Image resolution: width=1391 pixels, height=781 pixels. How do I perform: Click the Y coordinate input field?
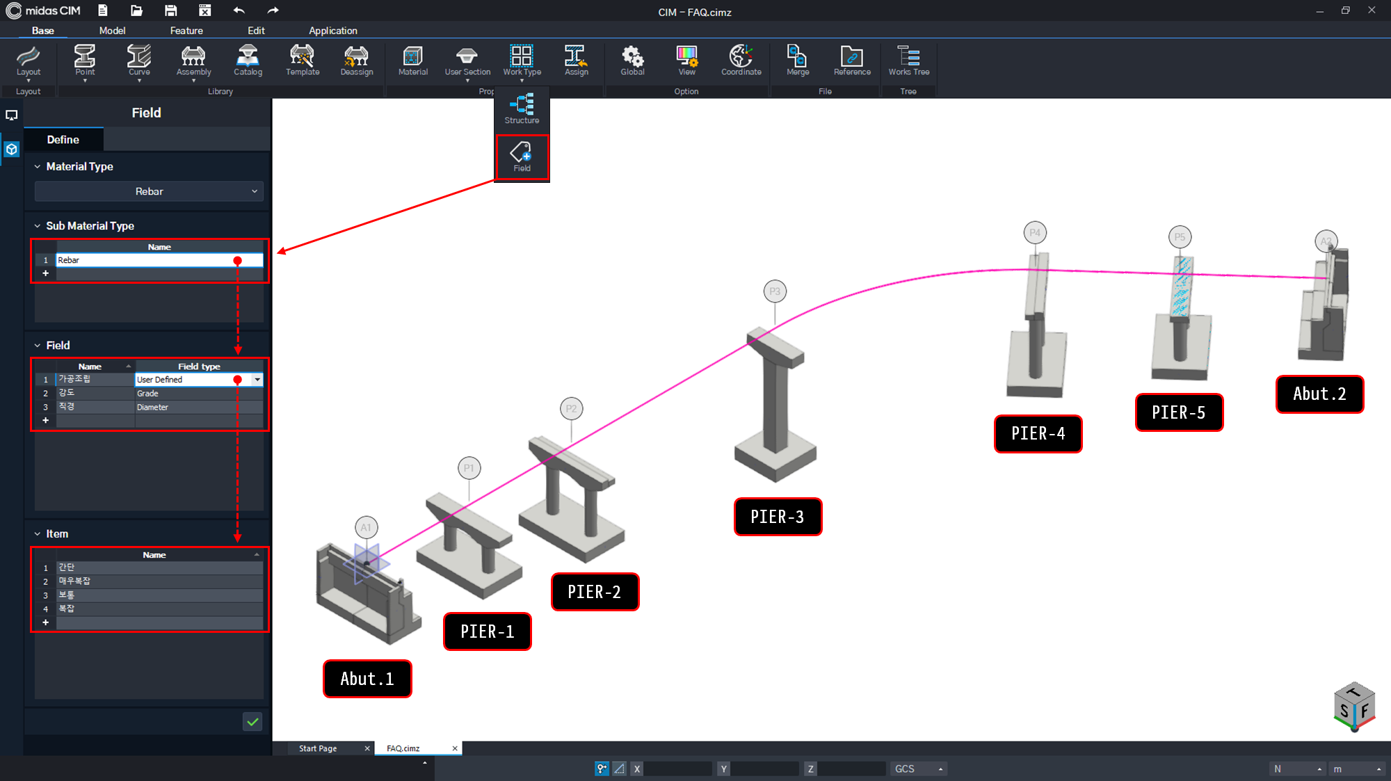tap(764, 768)
